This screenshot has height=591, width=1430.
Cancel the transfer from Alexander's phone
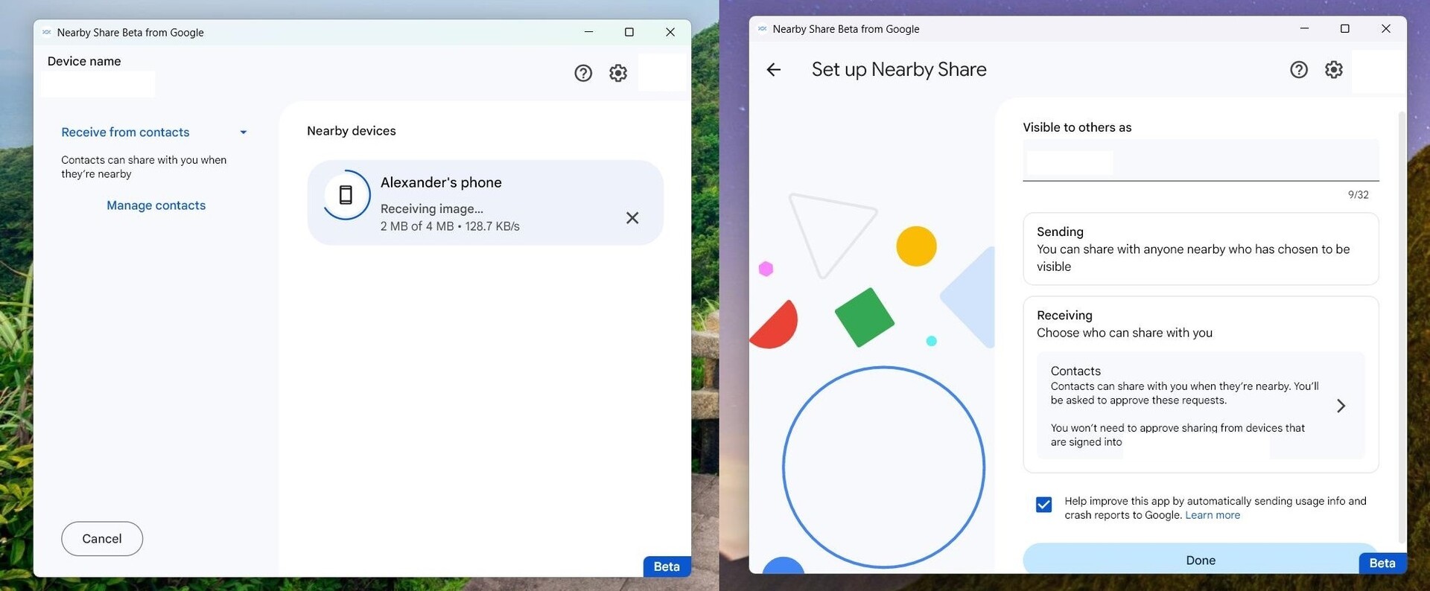pos(632,217)
